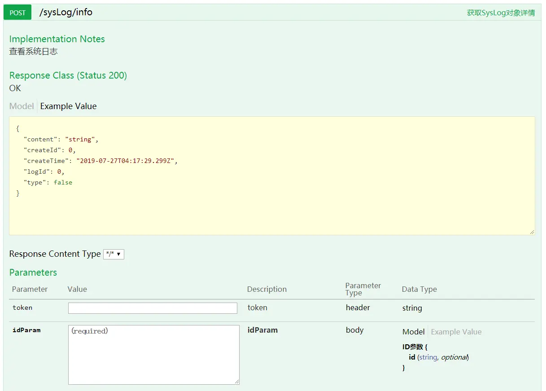Click the Description column header
The width and height of the screenshot is (546, 391).
click(x=266, y=289)
